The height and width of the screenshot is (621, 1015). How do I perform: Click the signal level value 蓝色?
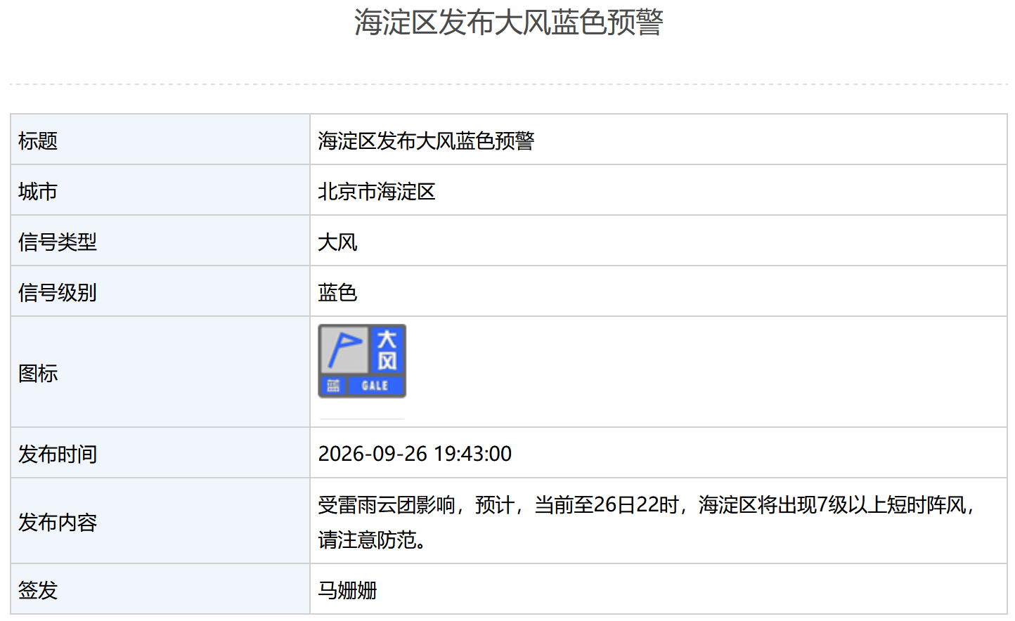coord(337,292)
